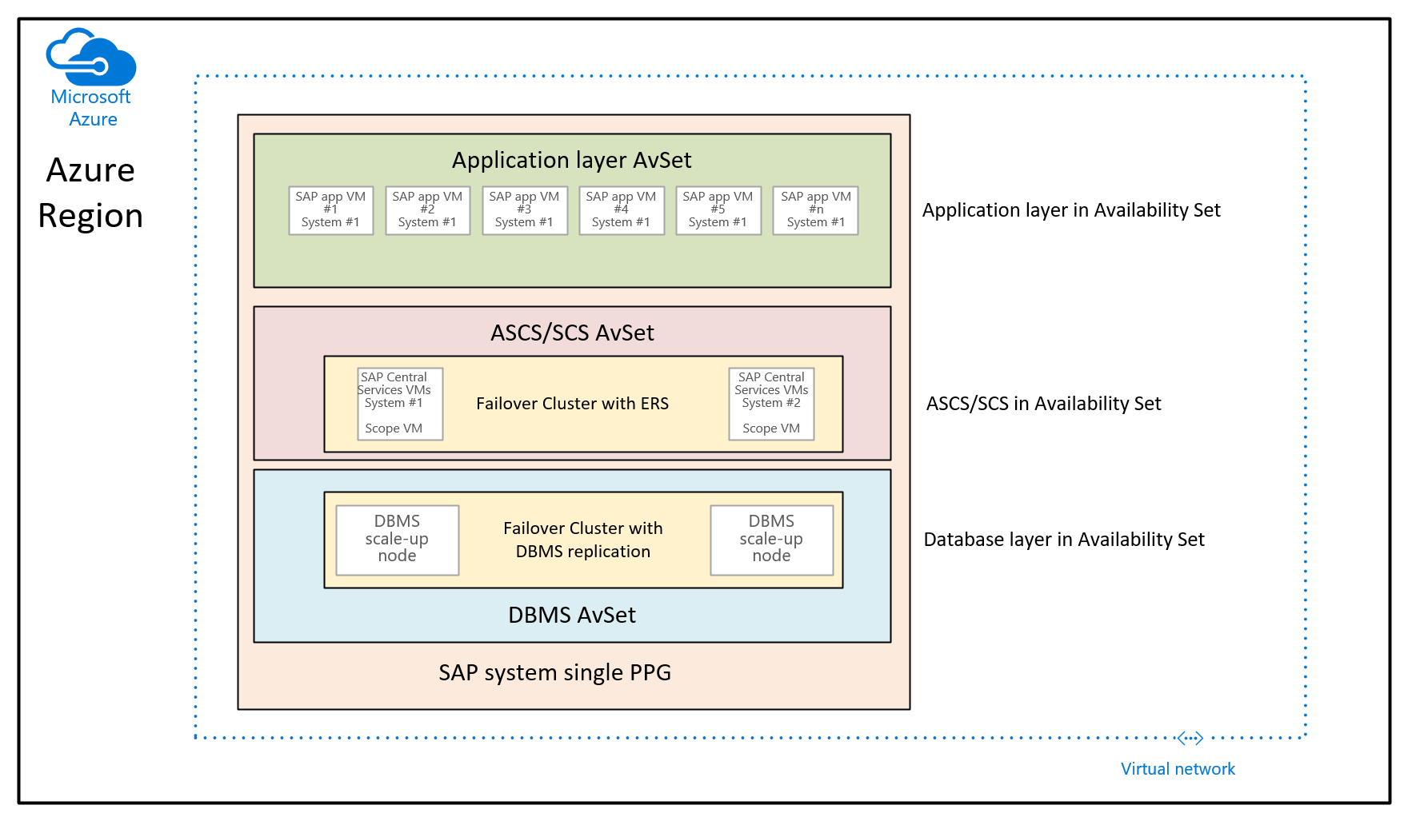Click the virtual network arrows icon
The image size is (1412, 825).
pyautogui.click(x=1190, y=738)
